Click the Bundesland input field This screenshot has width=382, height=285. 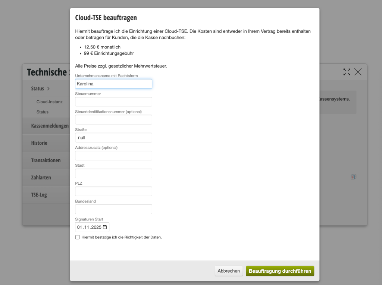click(113, 209)
